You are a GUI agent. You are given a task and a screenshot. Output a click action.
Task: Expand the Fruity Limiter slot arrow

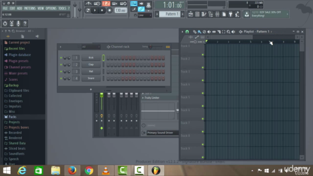(143, 98)
